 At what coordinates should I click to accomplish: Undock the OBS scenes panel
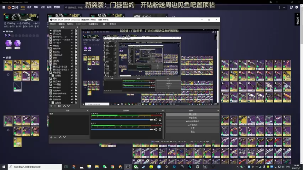pos(87,110)
